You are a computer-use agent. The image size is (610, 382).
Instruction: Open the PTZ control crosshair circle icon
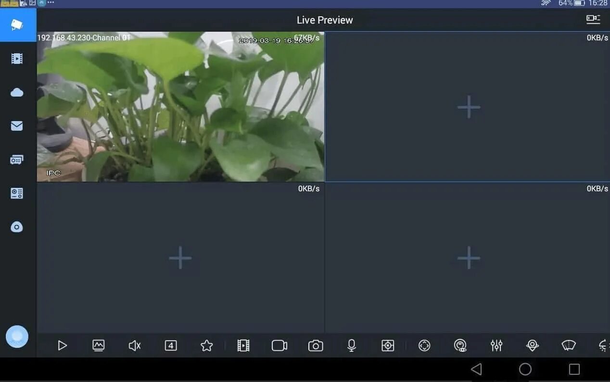click(x=424, y=345)
